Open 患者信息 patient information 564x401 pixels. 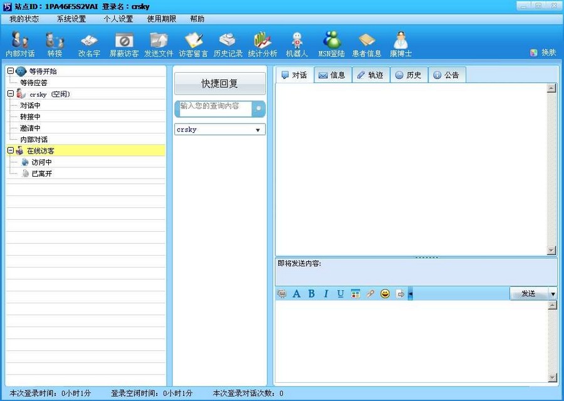(366, 44)
